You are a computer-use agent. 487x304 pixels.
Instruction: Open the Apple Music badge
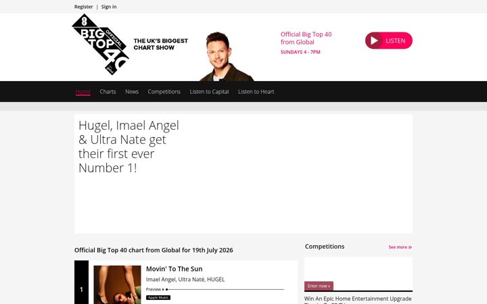158,297
